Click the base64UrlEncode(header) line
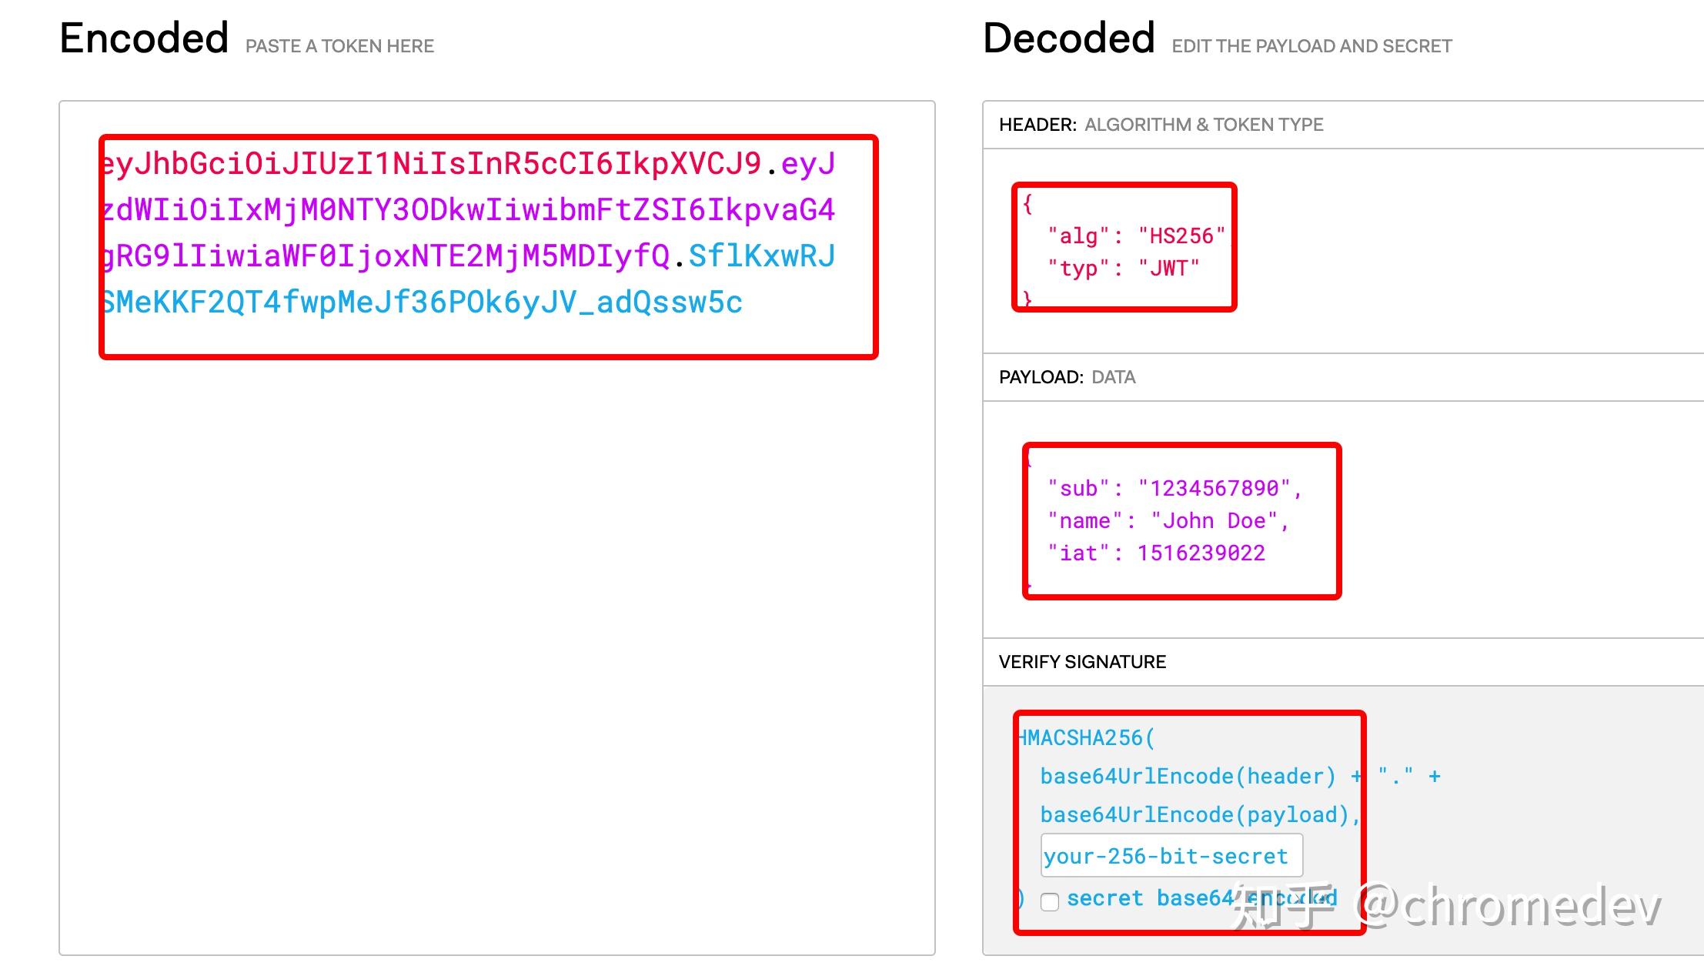The height and width of the screenshot is (976, 1704). [1188, 777]
